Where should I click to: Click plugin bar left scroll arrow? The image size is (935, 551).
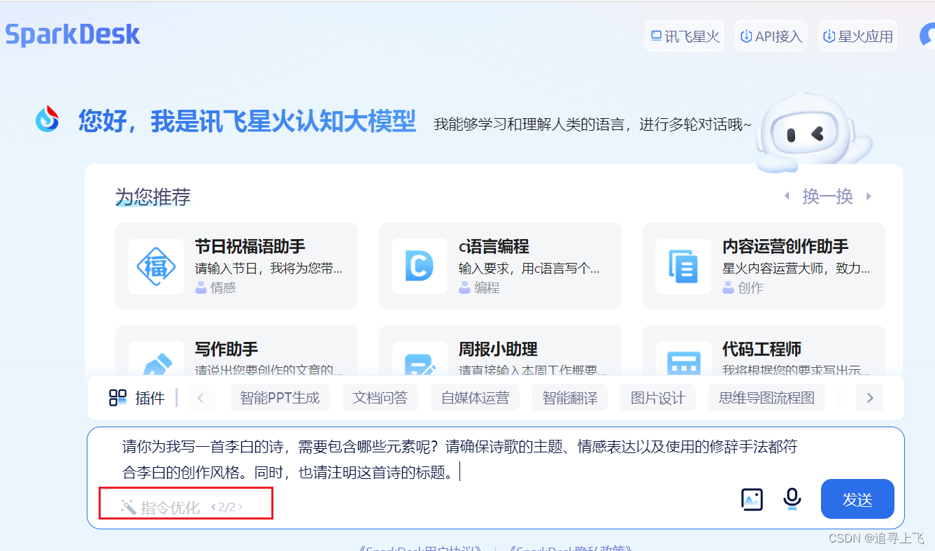201,398
